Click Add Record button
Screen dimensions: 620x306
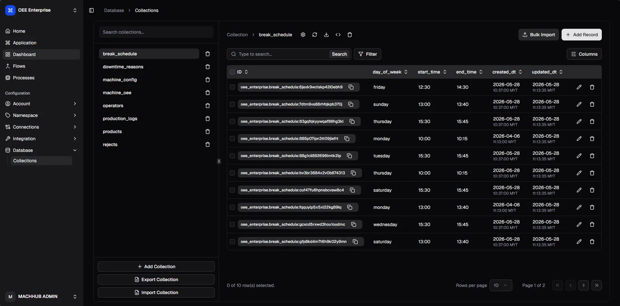[582, 35]
